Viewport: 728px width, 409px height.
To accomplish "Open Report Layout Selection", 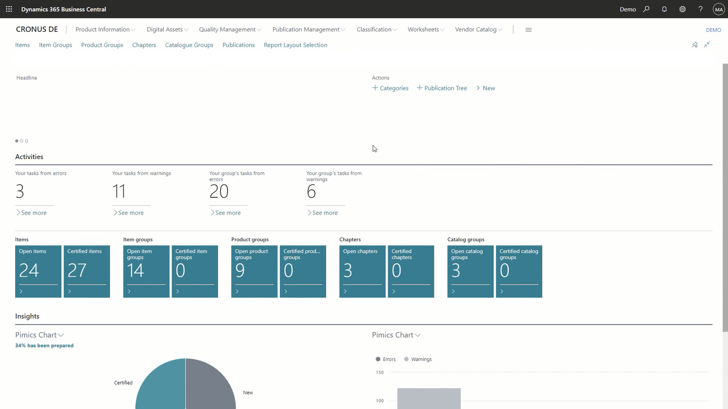I will [x=295, y=45].
